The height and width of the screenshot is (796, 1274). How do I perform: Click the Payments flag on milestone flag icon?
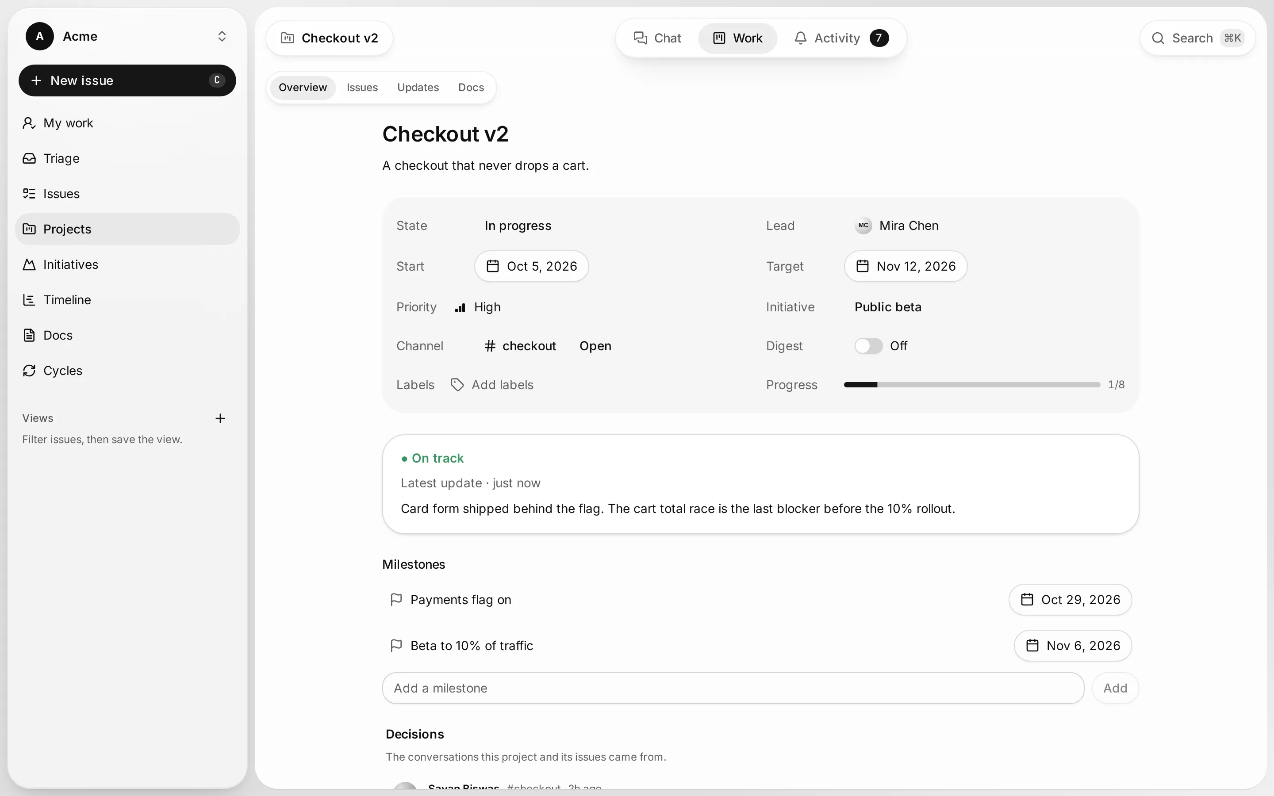point(396,600)
